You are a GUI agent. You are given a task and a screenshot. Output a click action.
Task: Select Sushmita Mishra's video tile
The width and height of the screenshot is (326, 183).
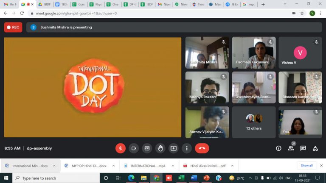click(x=207, y=53)
